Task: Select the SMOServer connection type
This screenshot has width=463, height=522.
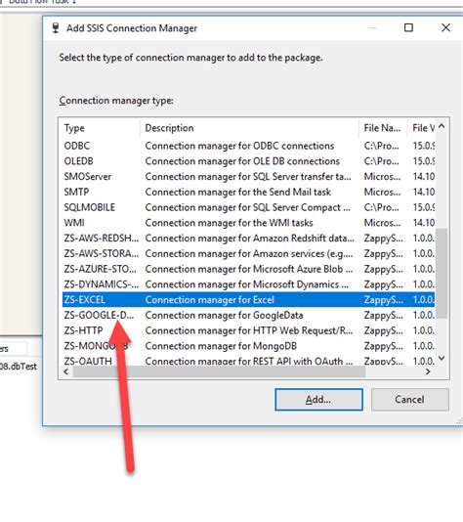Action: (x=248, y=176)
